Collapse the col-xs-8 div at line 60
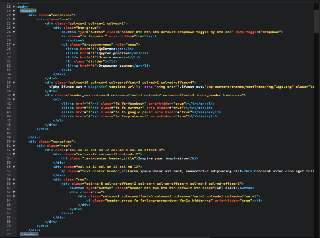Image resolution: width=320 pixels, height=238 pixels. pyautogui.click(x=14, y=184)
